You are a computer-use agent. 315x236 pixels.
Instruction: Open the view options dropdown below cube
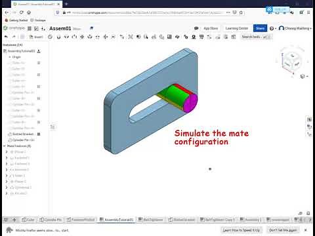(x=304, y=76)
